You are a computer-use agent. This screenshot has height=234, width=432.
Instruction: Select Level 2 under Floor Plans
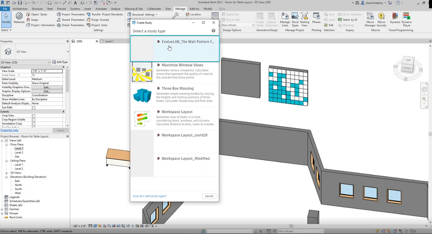(x=19, y=153)
